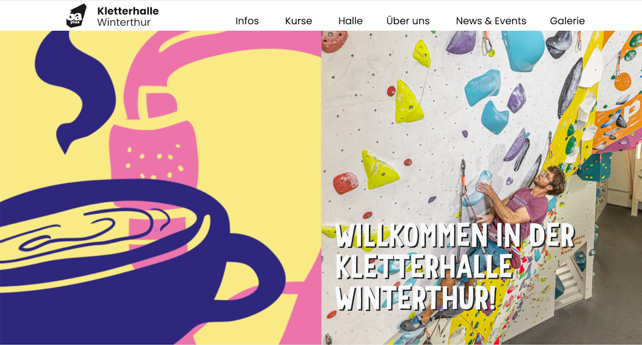Image resolution: width=642 pixels, height=345 pixels.
Task: Click the Willkommen in der Kletterhalle headline
Action: (x=455, y=267)
